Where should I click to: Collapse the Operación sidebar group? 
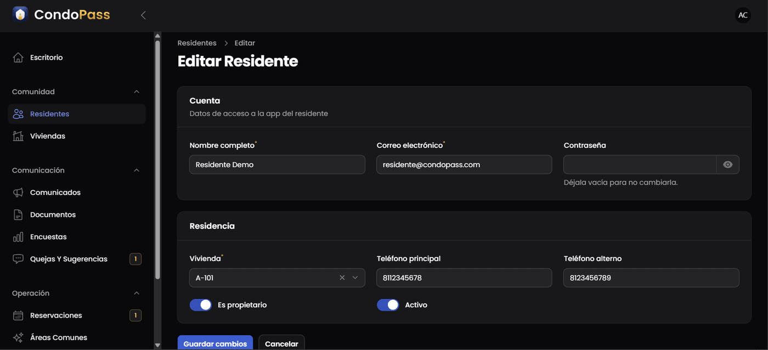pyautogui.click(x=137, y=294)
